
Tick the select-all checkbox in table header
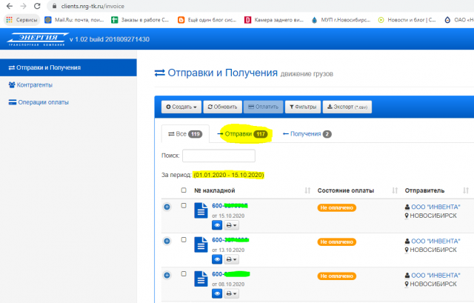(184, 190)
